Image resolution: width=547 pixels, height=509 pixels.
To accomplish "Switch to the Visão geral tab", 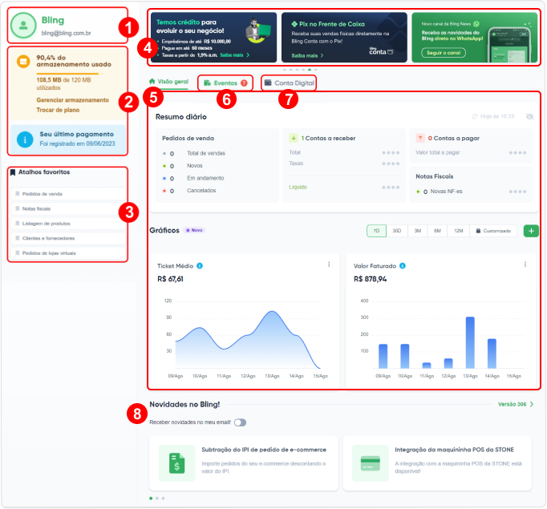I will pyautogui.click(x=169, y=82).
